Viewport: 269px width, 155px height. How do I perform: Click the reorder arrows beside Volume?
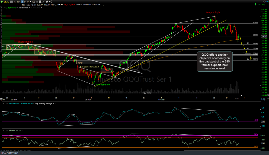(32, 8)
